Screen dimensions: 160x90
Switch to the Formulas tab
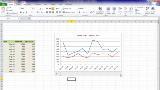click(37, 4)
